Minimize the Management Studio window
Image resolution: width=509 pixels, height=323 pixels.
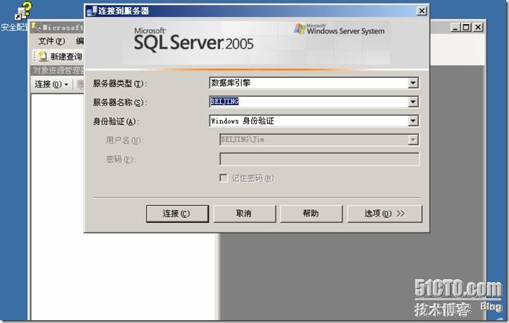(455, 28)
